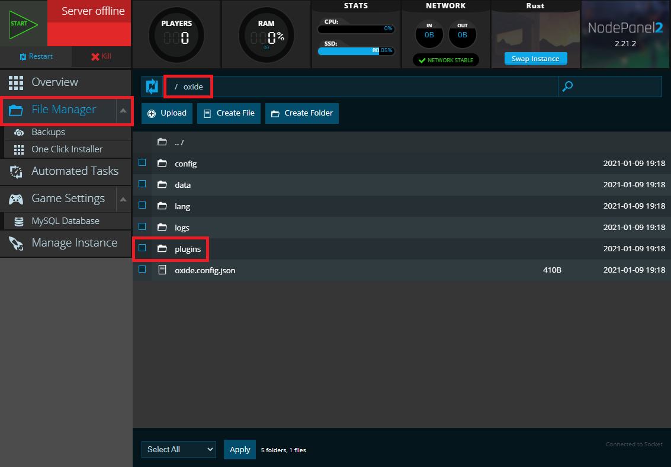671x467 pixels.
Task: Click the oxide path breadcrumb
Action: click(x=193, y=87)
